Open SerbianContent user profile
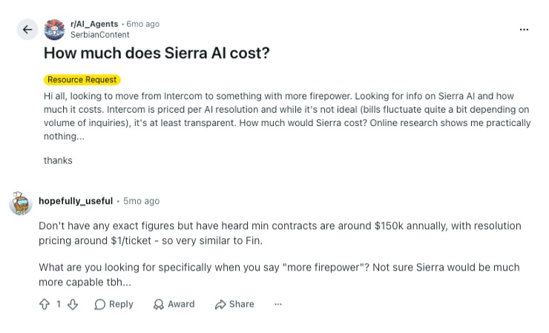Viewport: 549px width, 333px height. click(x=100, y=35)
